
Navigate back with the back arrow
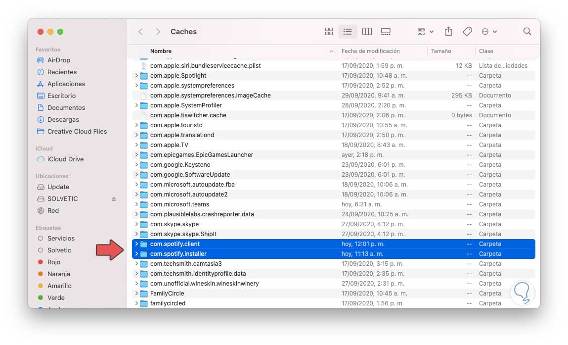pos(140,31)
